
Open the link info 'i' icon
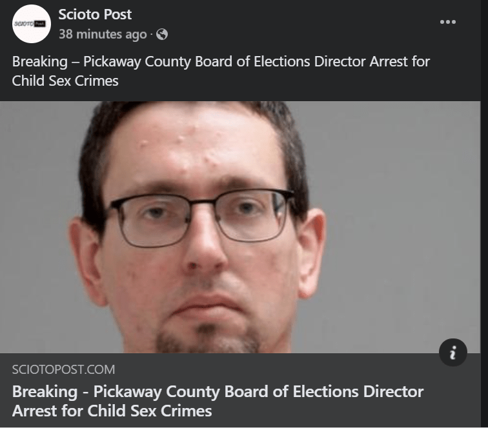(453, 352)
